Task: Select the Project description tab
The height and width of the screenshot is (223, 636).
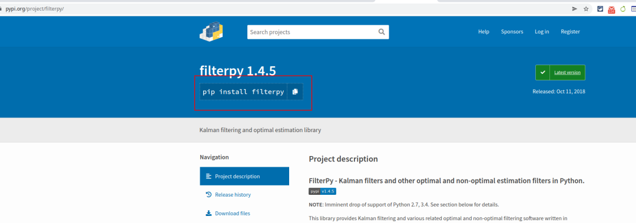Action: [244, 176]
